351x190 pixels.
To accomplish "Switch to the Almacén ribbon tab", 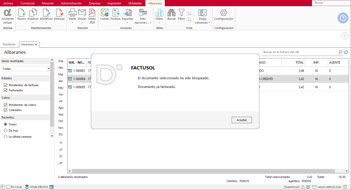I will coord(48,3).
